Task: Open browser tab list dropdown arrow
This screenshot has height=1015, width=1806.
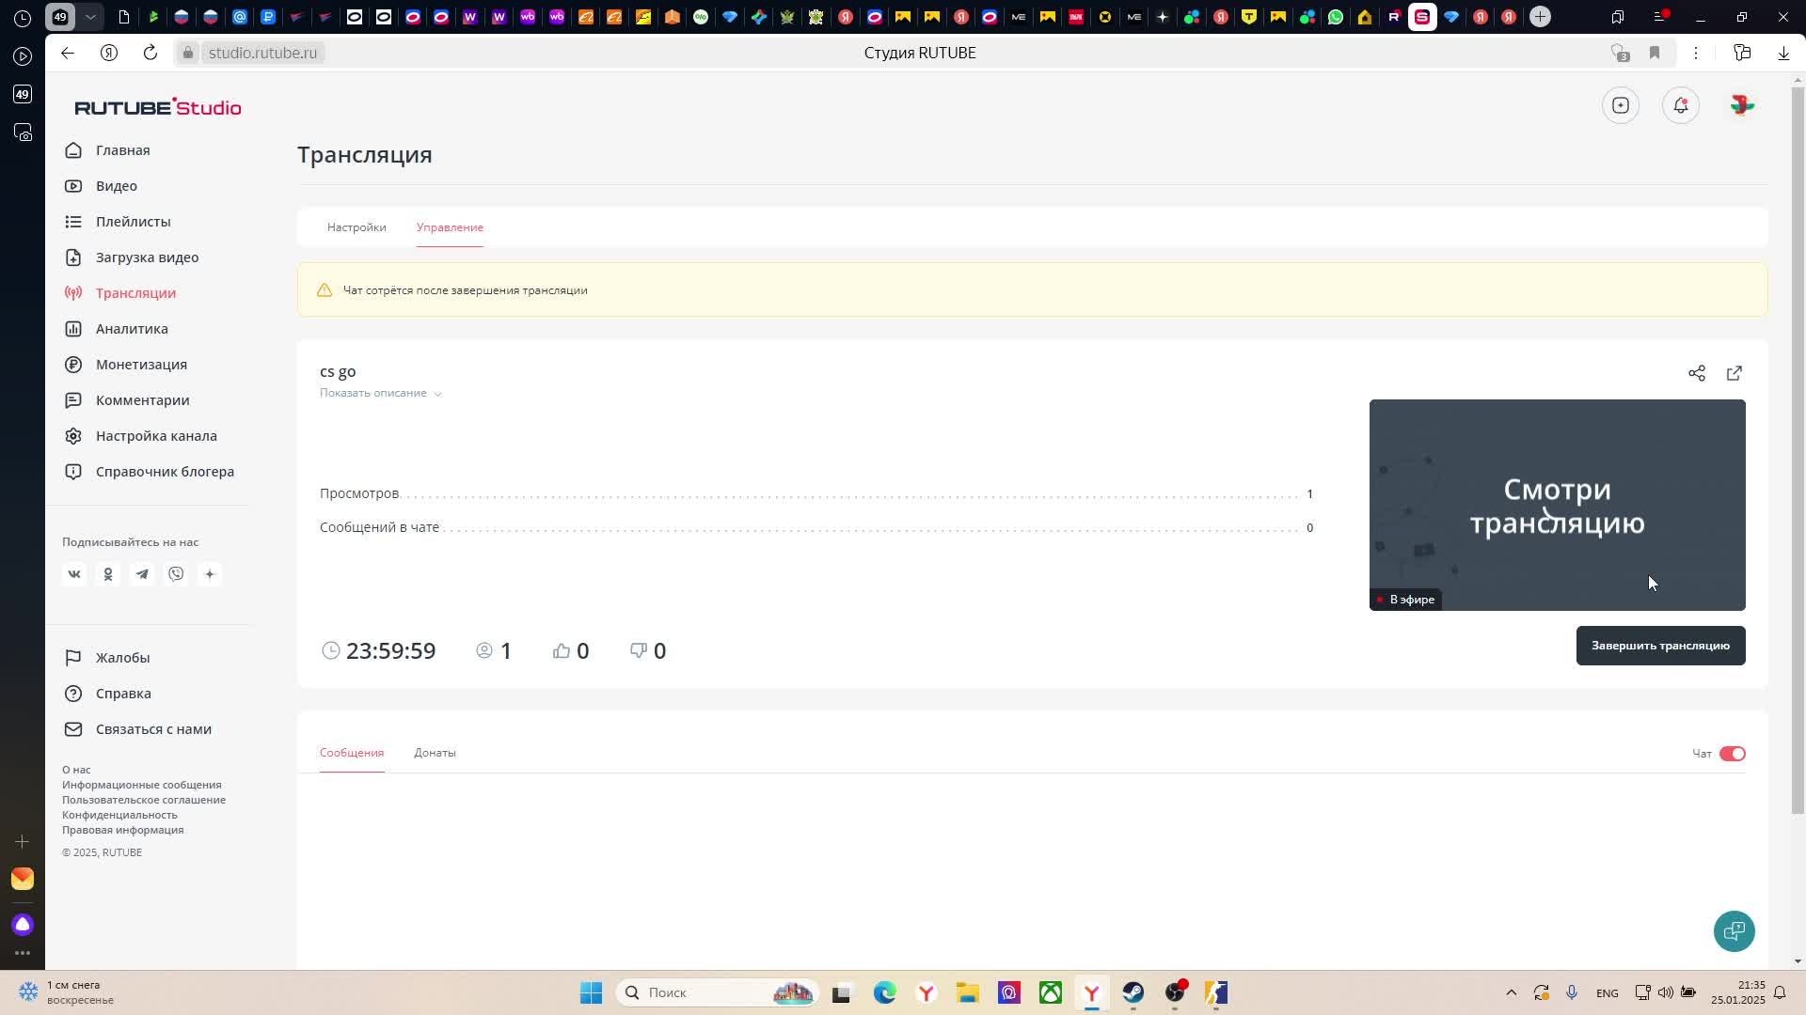Action: [90, 17]
